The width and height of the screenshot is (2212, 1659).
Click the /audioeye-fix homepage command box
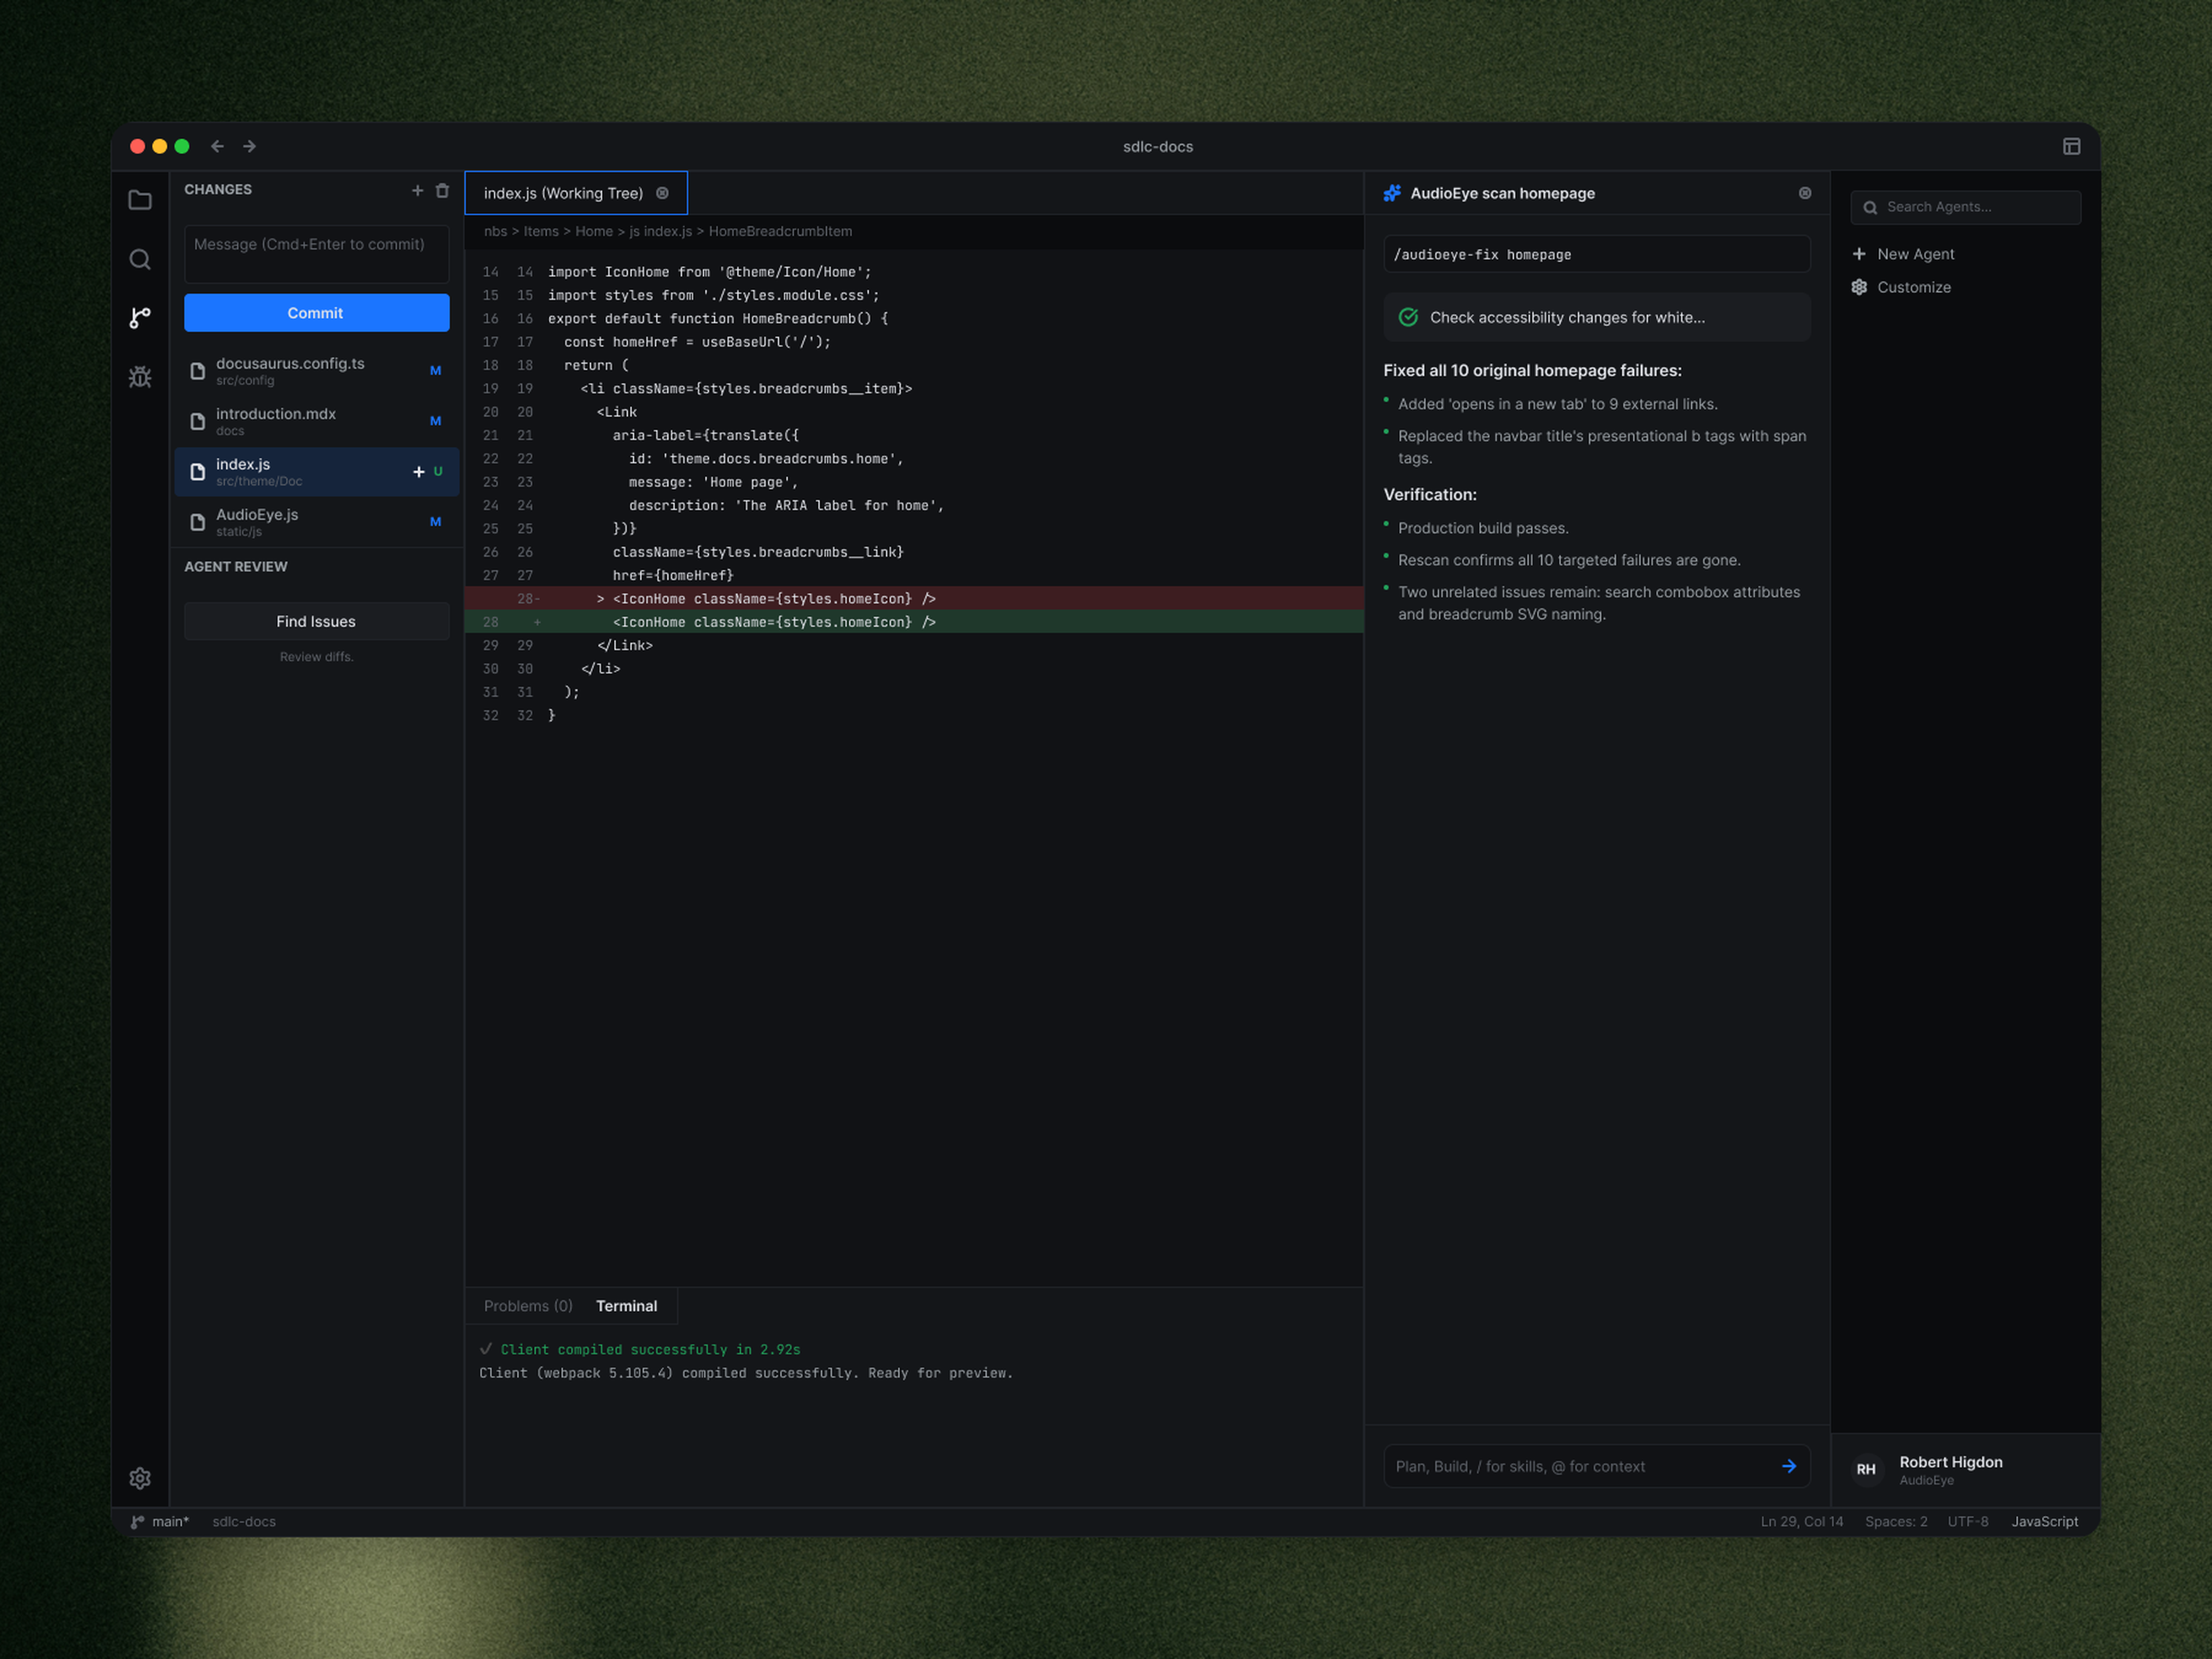(x=1596, y=254)
